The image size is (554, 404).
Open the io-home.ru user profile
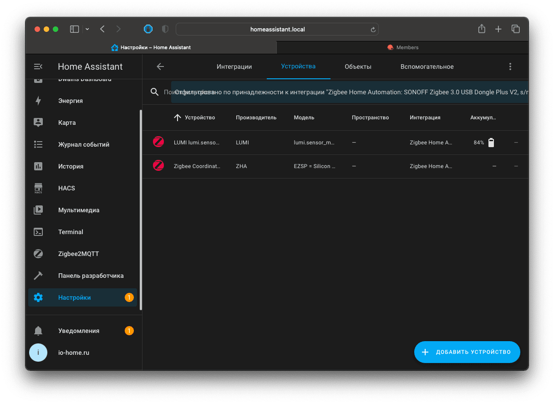pyautogui.click(x=74, y=353)
